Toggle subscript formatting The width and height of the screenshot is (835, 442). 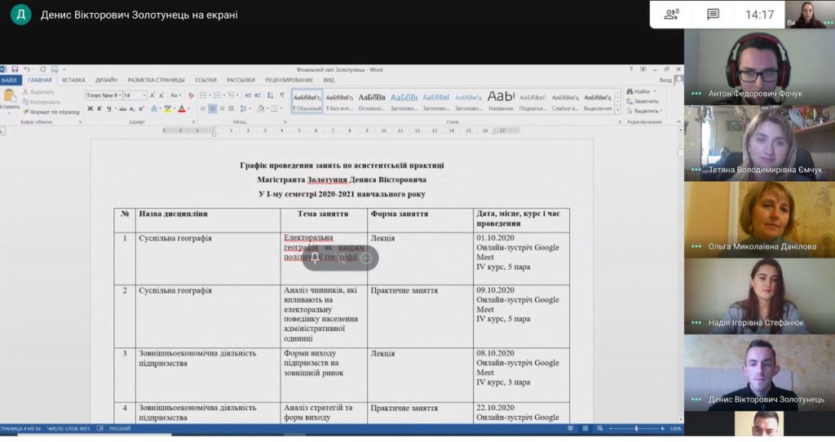point(133,108)
